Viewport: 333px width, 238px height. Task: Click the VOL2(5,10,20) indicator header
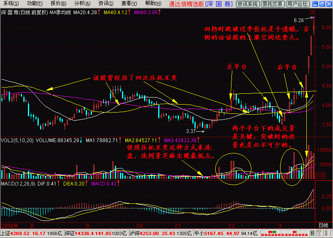[17, 140]
